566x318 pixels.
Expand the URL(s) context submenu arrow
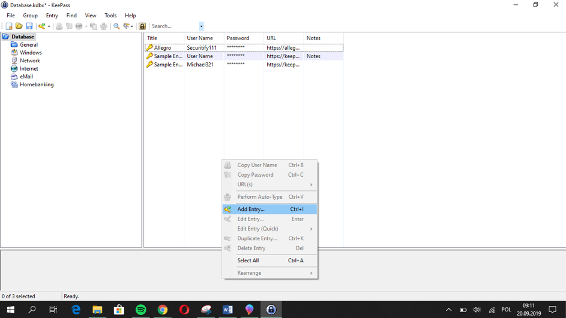(311, 184)
